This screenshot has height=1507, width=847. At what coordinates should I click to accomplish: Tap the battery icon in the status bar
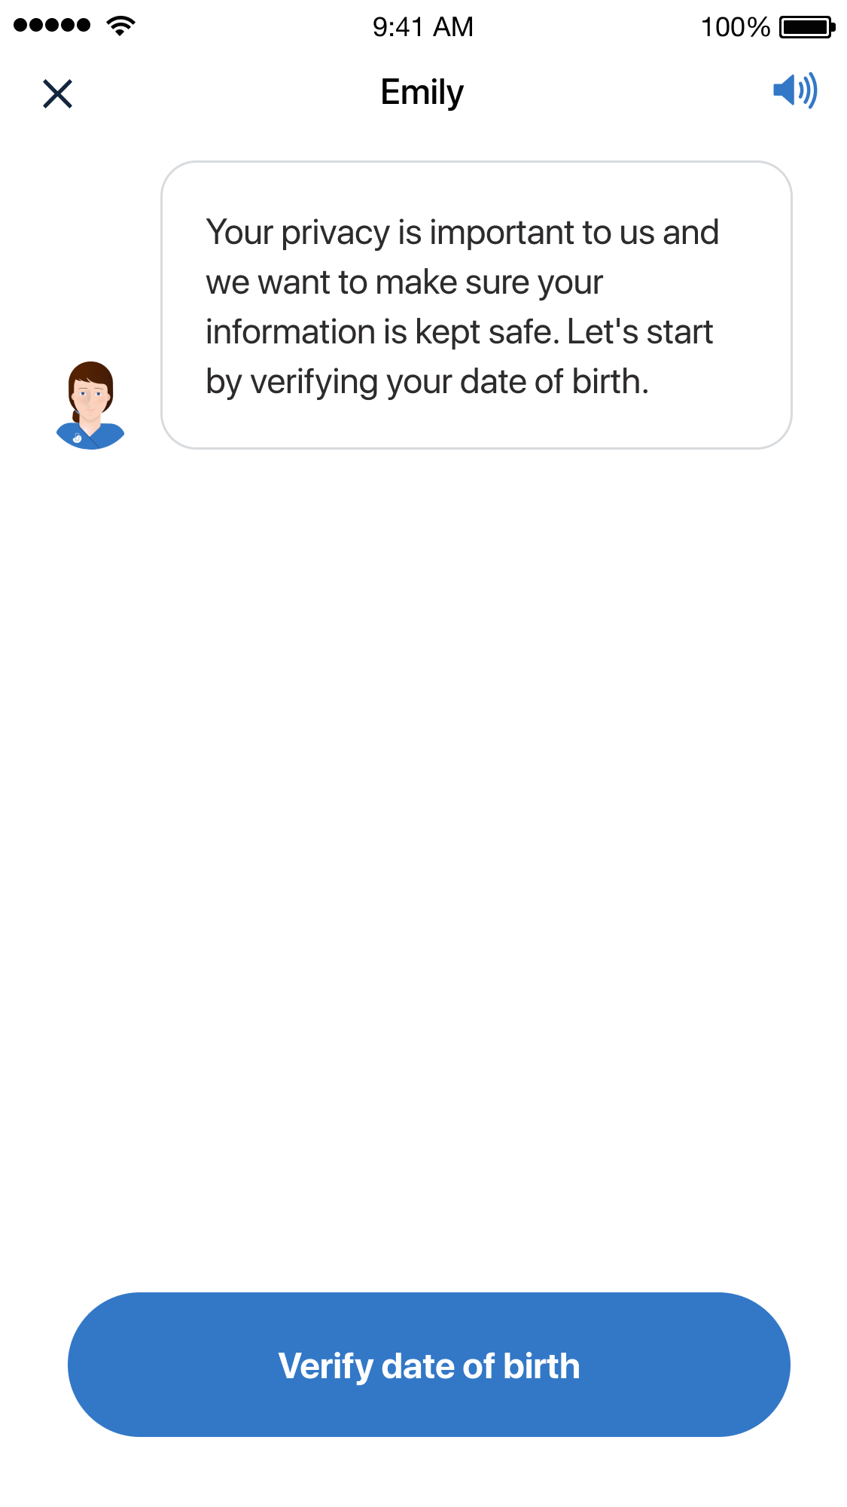(807, 27)
